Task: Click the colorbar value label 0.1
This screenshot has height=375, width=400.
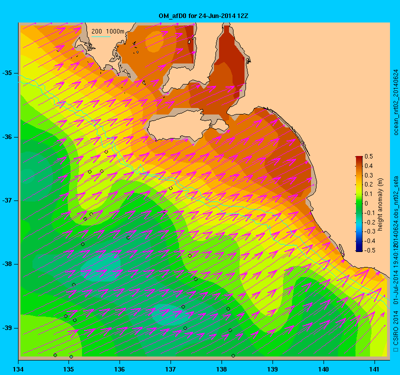Action: (x=368, y=194)
